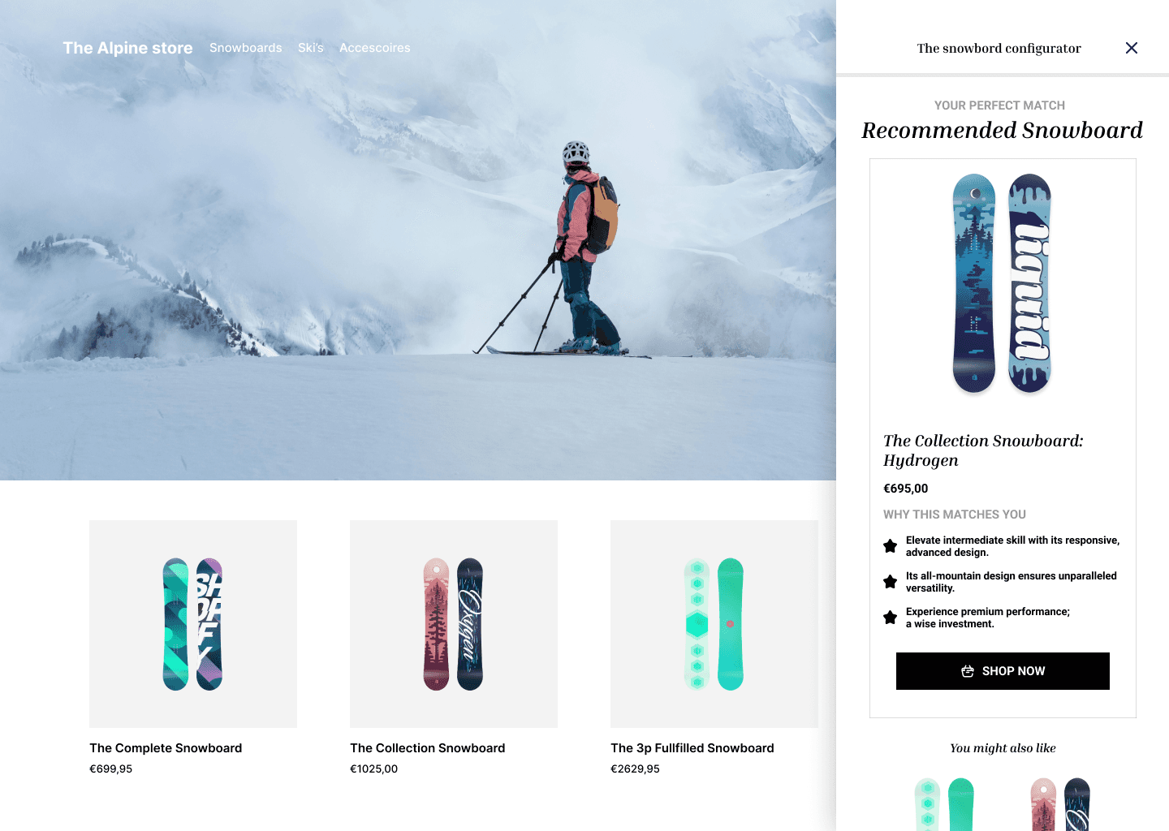Click the SHOP NOW button
Screen dimensions: 1169x831
[1003, 671]
